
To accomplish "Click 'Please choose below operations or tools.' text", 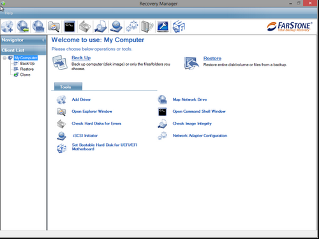I will pos(92,49).
